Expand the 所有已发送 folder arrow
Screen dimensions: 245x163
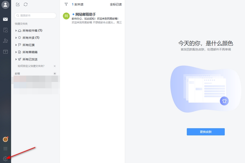pyautogui.click(x=16, y=59)
